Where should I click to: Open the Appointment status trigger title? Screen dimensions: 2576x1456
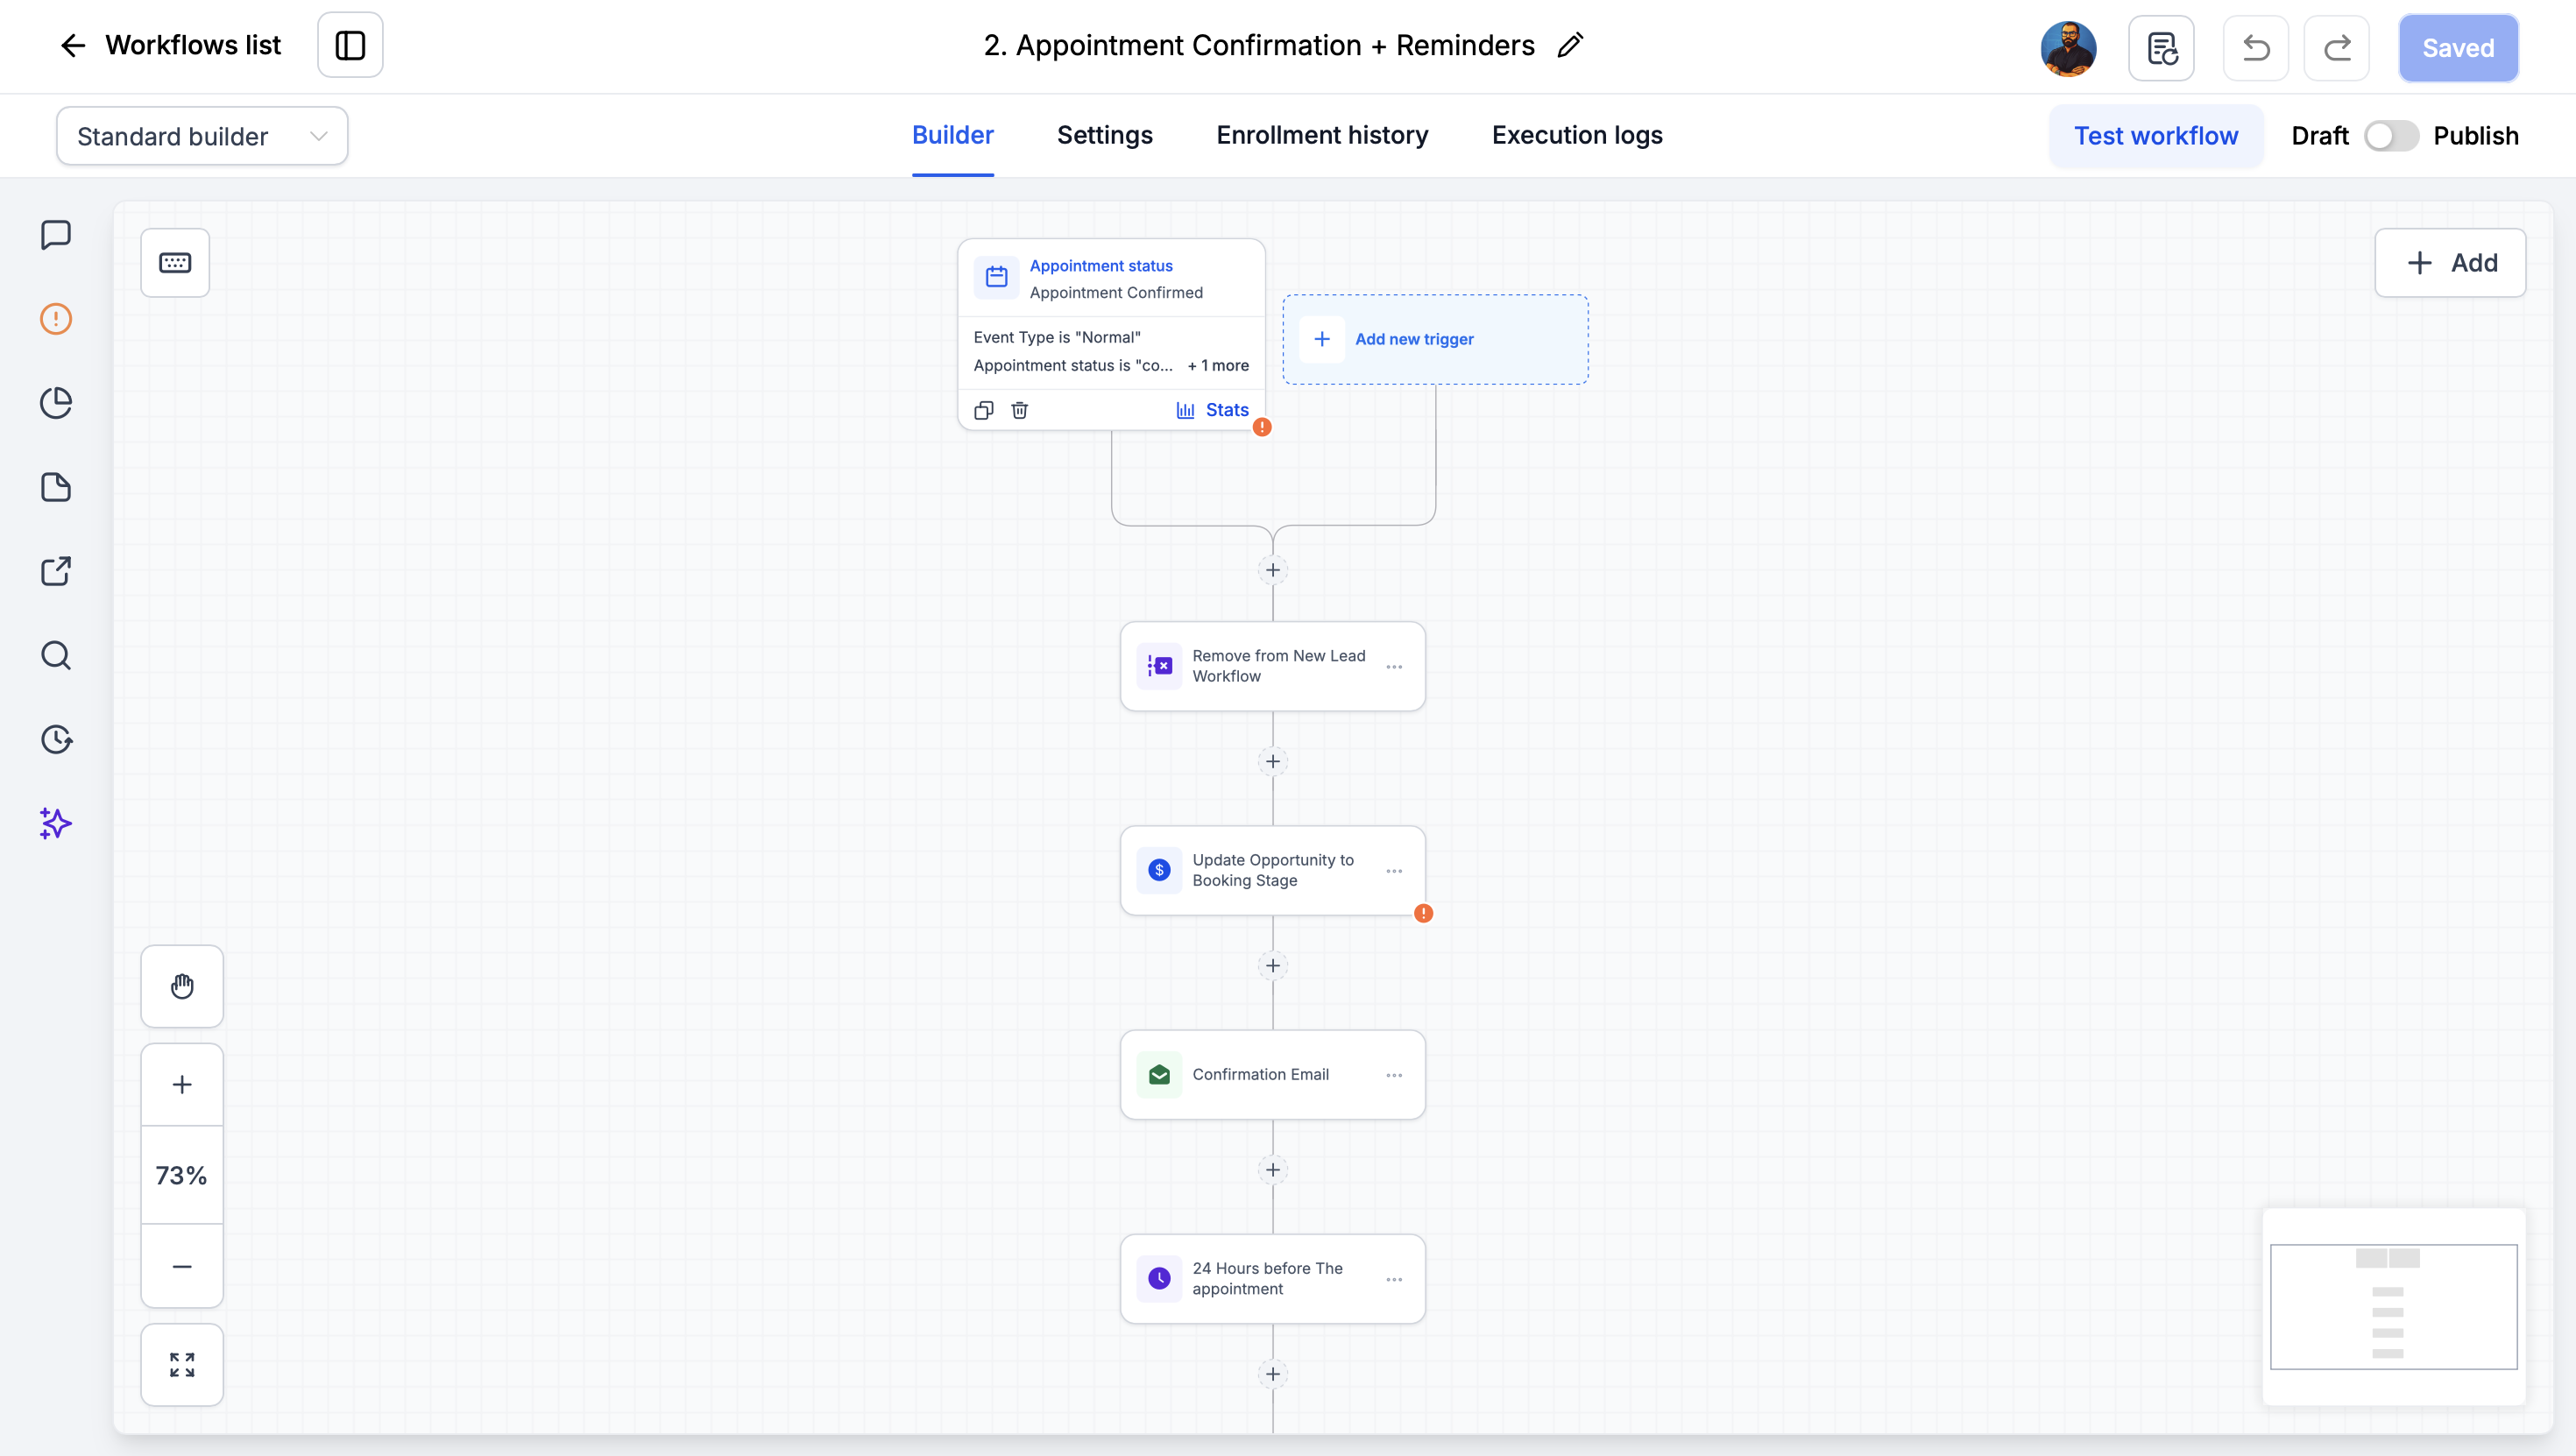pyautogui.click(x=1101, y=266)
